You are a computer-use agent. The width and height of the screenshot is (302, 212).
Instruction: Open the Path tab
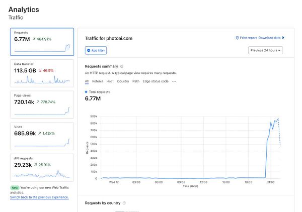click(136, 81)
